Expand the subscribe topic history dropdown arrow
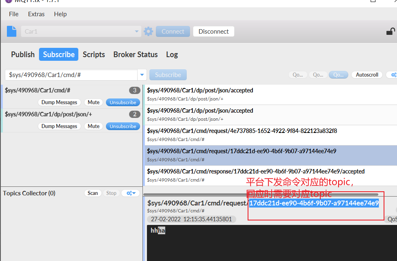The height and width of the screenshot is (261, 397). (142, 75)
